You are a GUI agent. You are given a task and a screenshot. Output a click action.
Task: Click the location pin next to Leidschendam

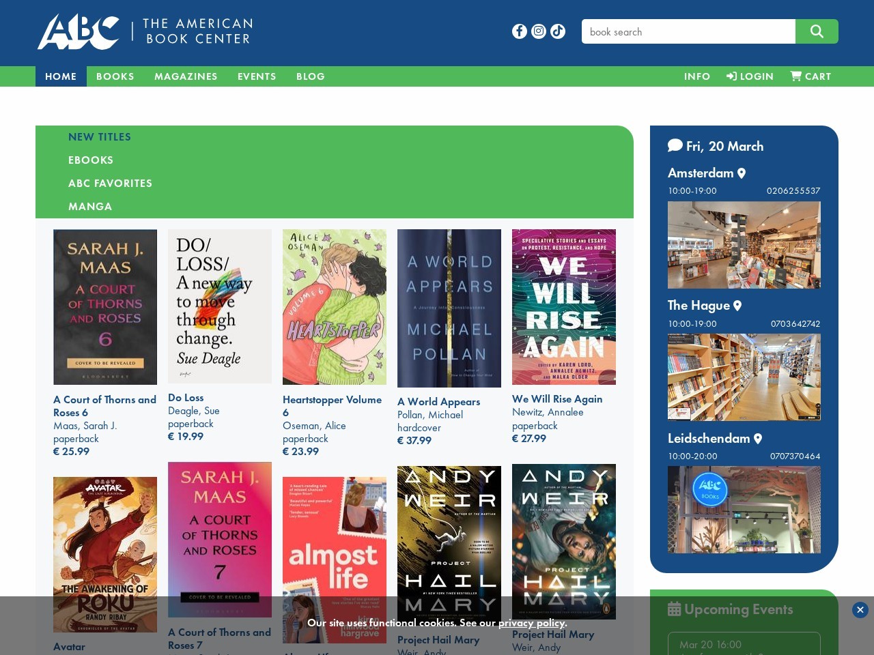coord(759,439)
